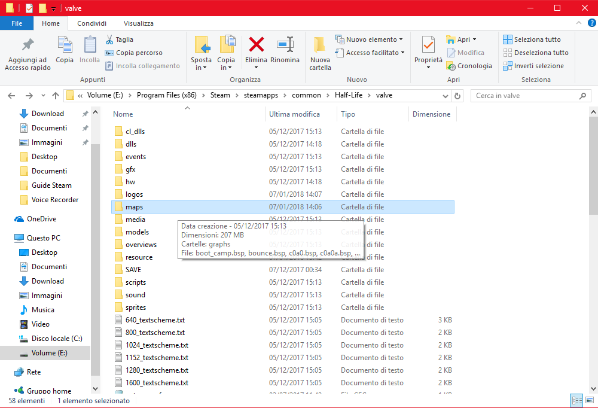This screenshot has height=408, width=598.
Task: Click the Incolla clipboard icon
Action: point(90,50)
